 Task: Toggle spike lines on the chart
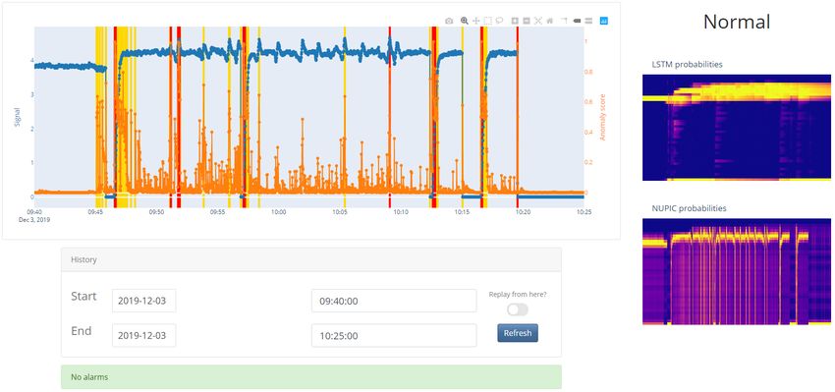pyautogui.click(x=564, y=21)
